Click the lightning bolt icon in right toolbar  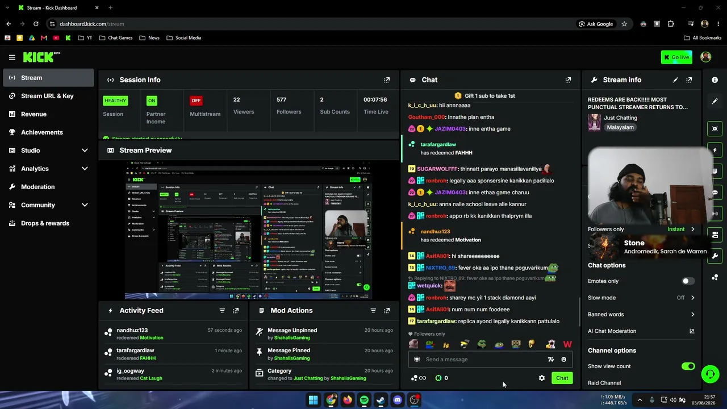(x=715, y=150)
